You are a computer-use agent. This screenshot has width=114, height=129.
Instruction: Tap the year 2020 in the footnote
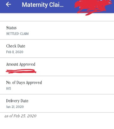coord(32,116)
